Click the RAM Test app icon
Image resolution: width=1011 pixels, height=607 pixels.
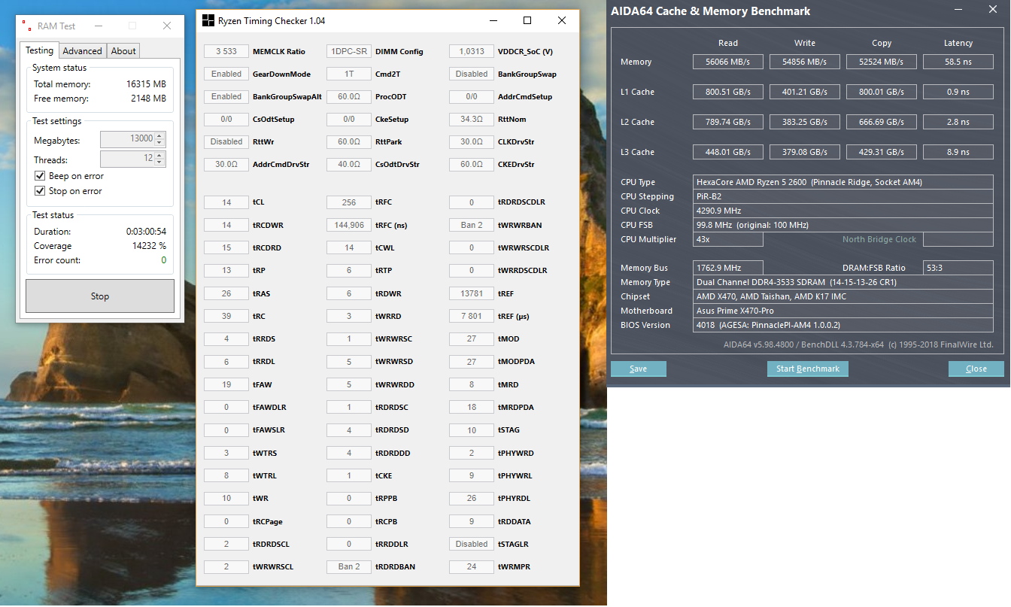coord(27,26)
